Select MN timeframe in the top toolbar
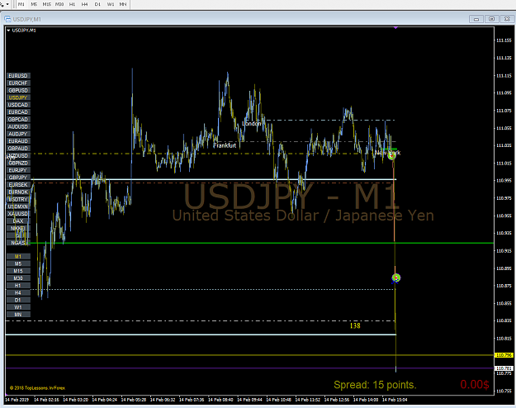 123,4
